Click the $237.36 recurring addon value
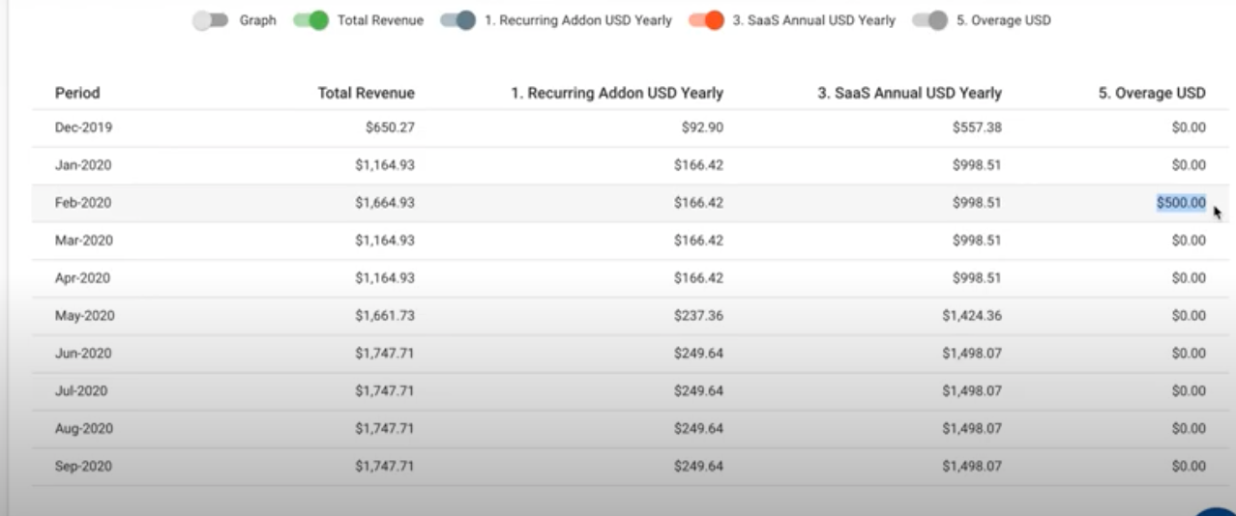This screenshot has width=1236, height=516. point(698,316)
